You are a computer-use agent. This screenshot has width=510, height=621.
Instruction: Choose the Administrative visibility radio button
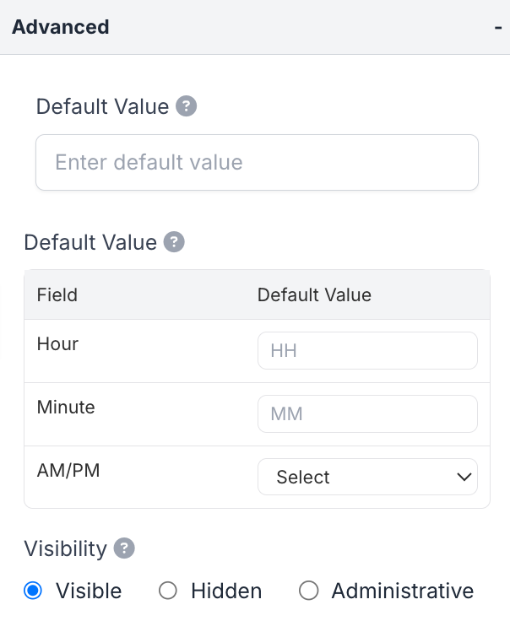click(309, 591)
